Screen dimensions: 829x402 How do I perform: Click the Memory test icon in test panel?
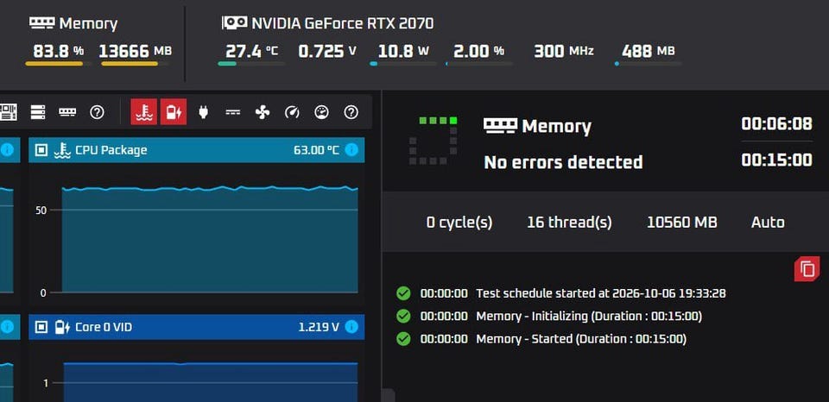(500, 126)
